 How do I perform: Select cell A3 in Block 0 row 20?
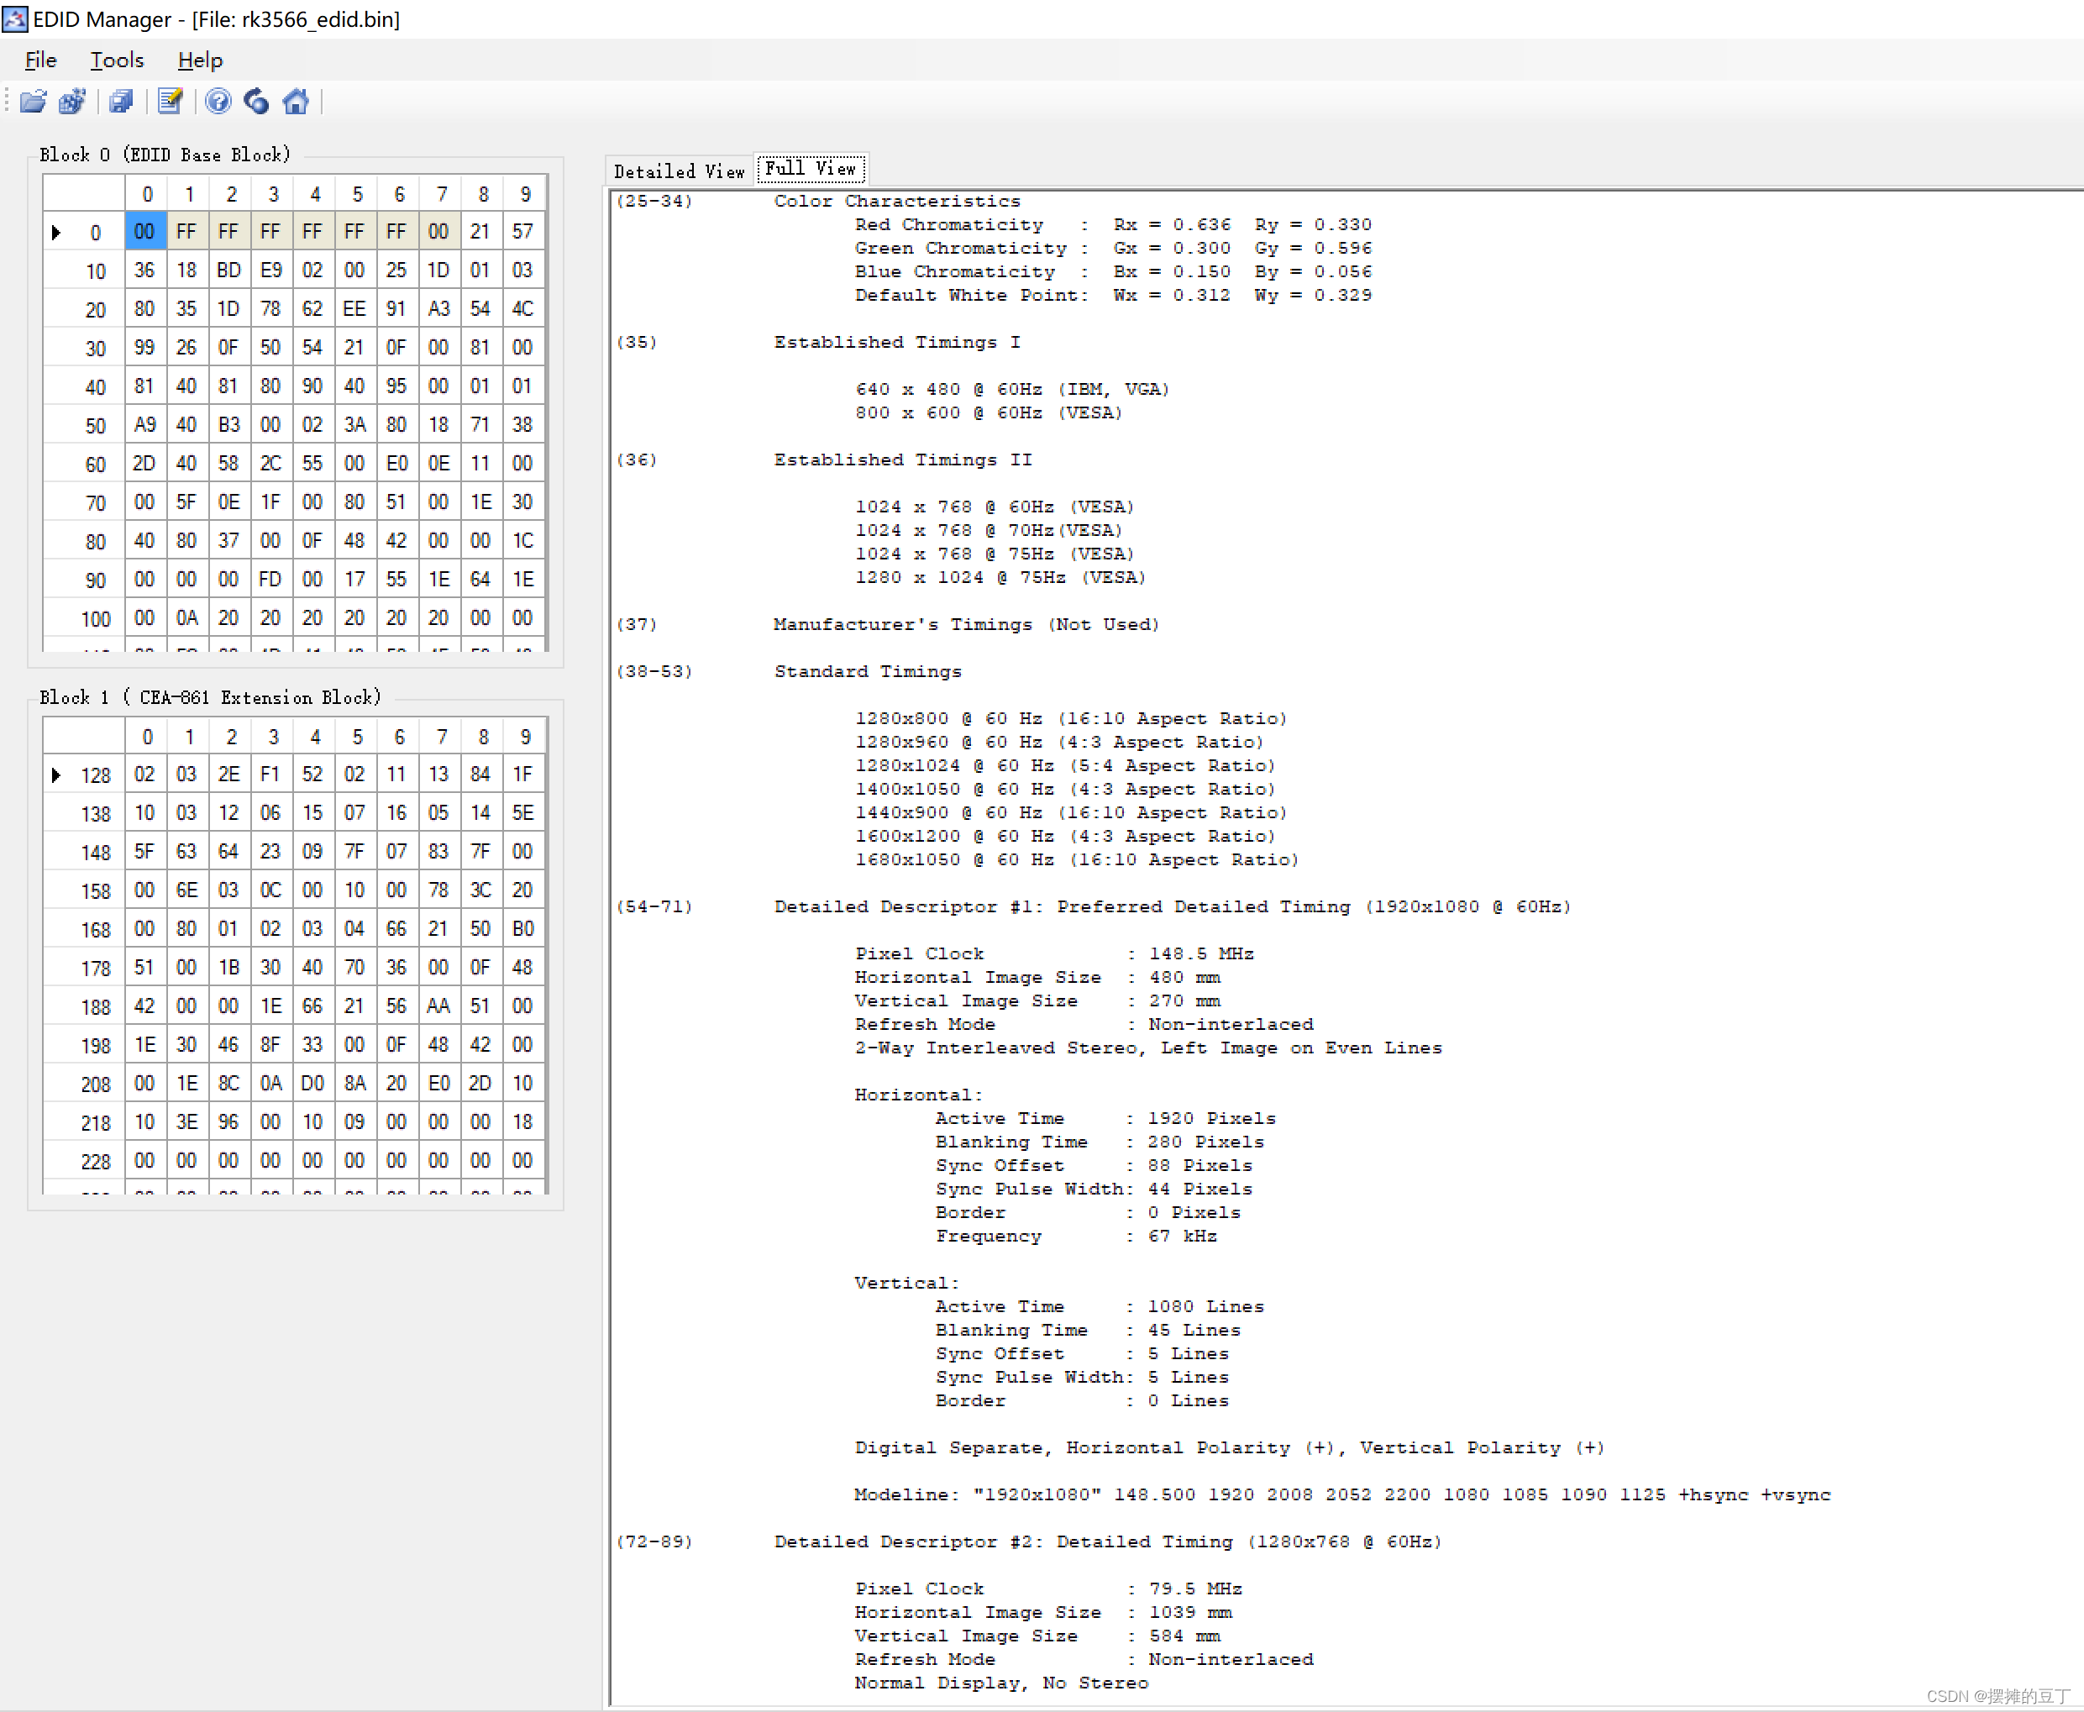439,308
